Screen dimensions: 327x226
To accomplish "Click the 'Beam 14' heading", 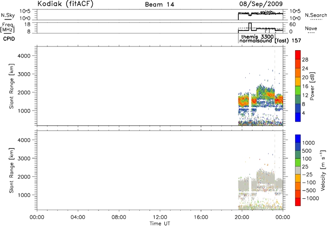I will 159,4.
